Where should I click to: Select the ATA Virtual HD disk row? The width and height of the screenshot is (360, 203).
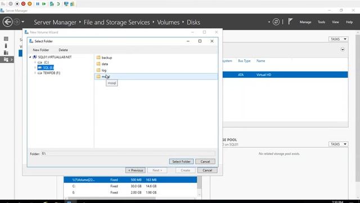pyautogui.click(x=285, y=74)
